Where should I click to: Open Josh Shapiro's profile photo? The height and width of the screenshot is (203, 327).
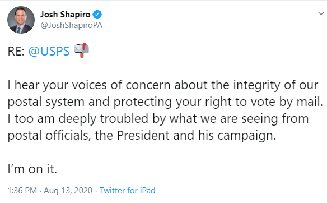[21, 20]
